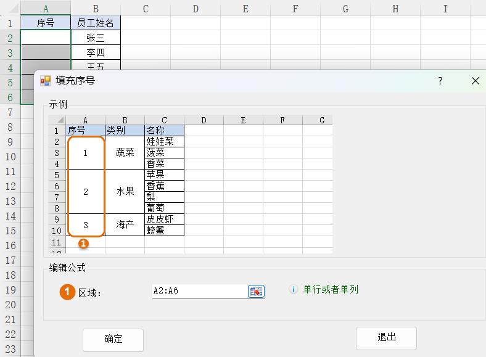Click cell B1 containing 员工姓名
486x357 pixels.
[96, 23]
